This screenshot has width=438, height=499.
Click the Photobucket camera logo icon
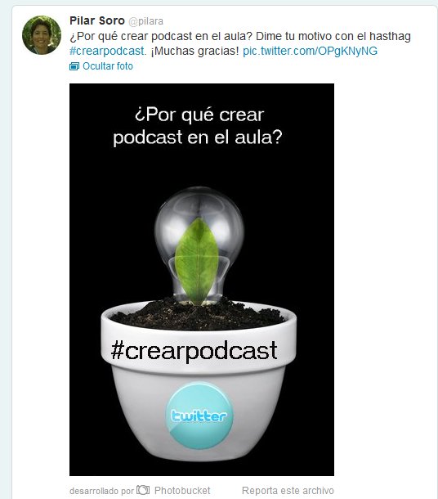143,490
